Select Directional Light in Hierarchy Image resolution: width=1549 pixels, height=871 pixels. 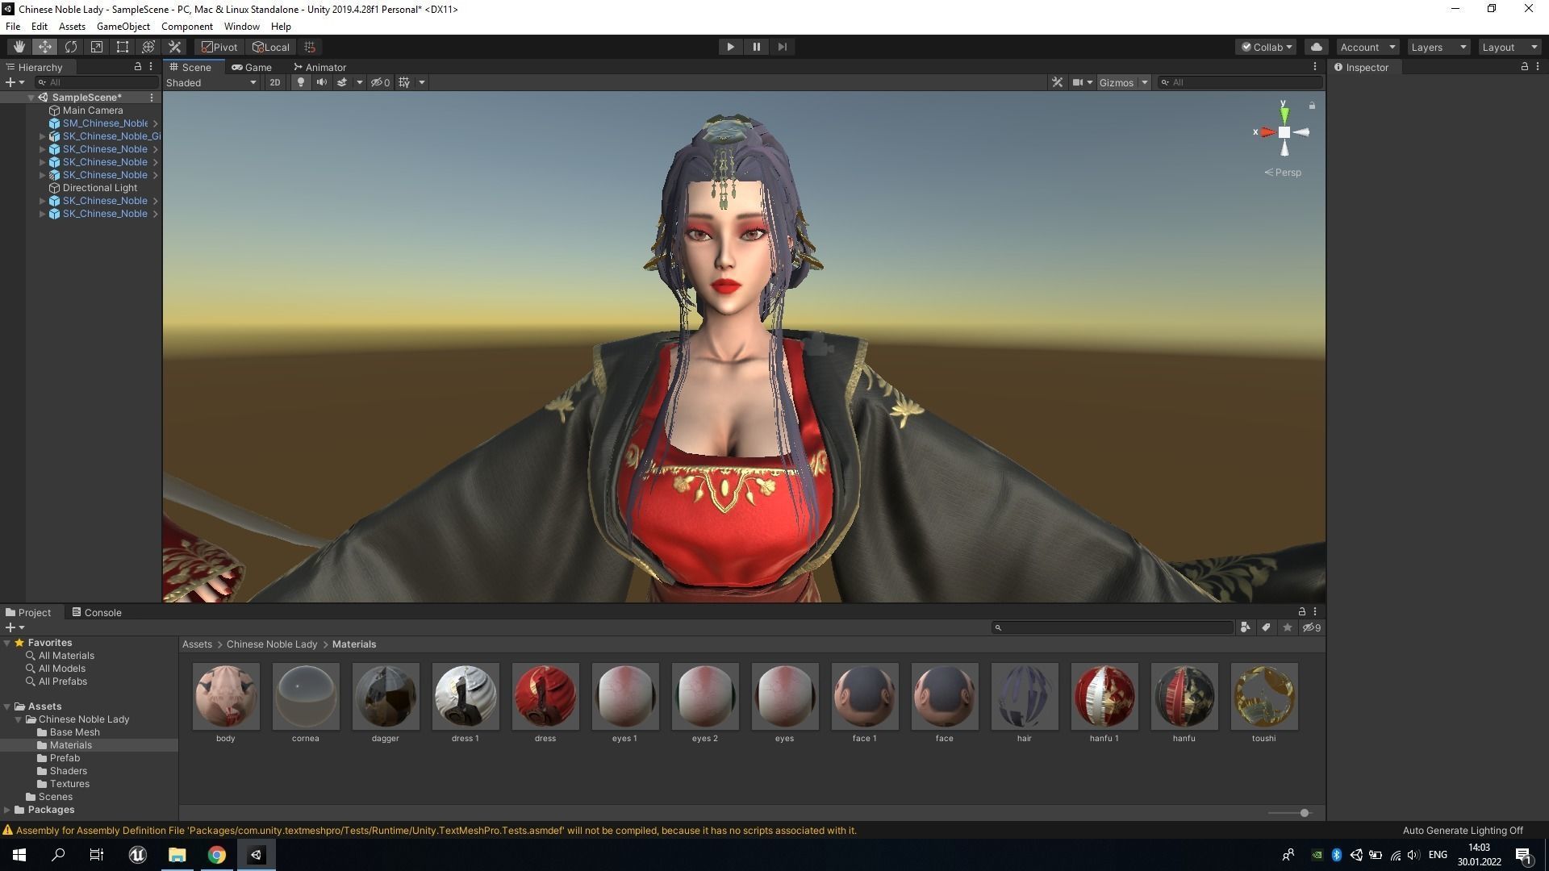point(100,188)
